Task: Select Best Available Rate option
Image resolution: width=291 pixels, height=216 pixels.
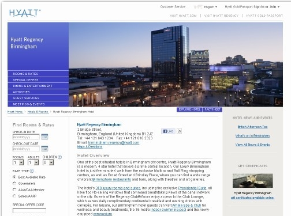Action: click(14, 177)
